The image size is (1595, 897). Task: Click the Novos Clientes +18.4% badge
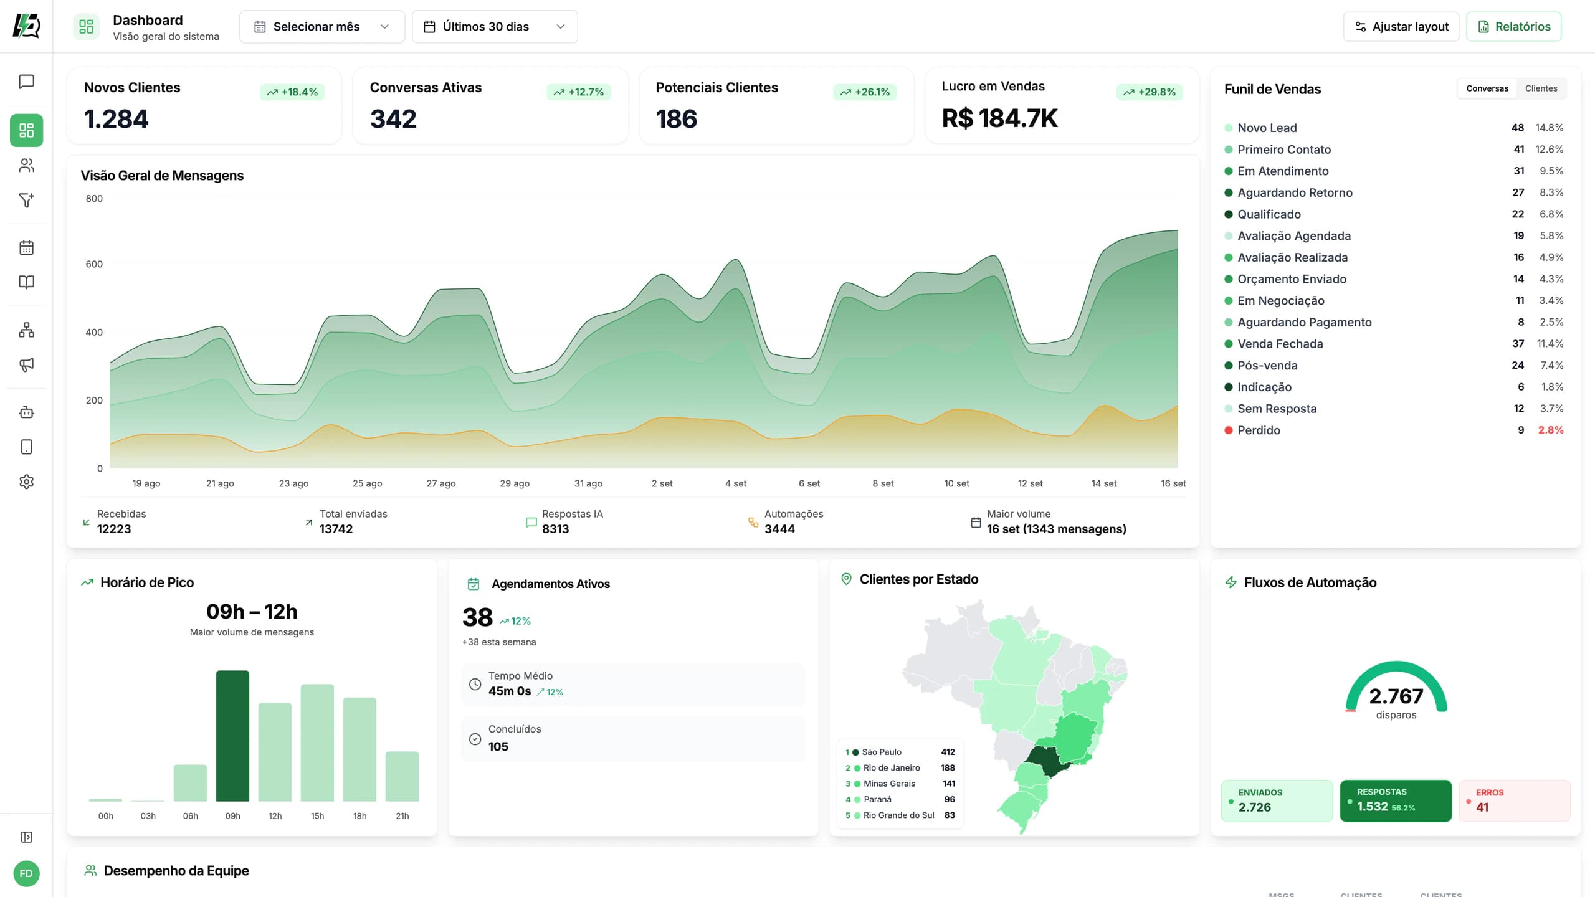tap(292, 92)
